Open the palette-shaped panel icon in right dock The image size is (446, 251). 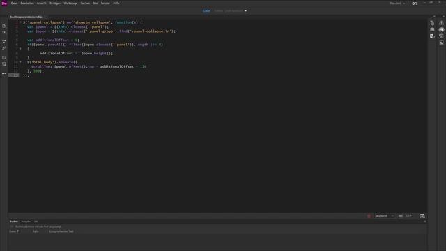441,29
